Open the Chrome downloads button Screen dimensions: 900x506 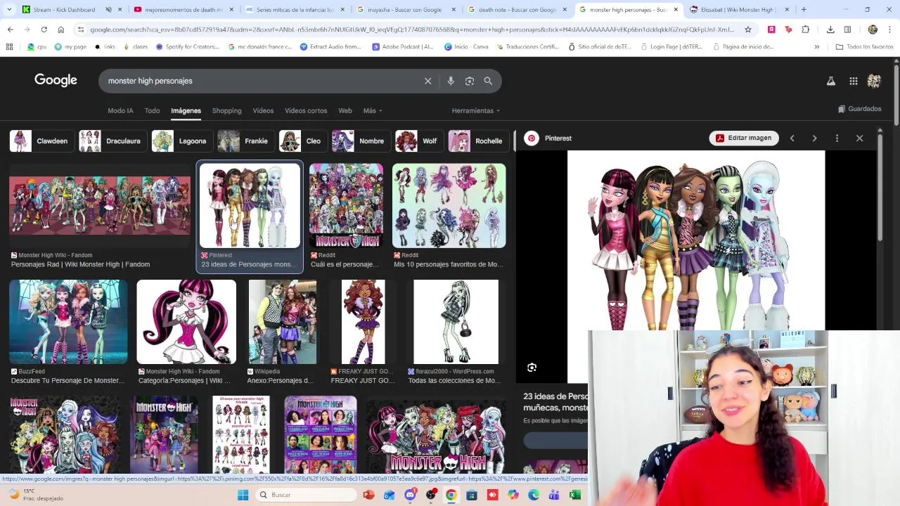830,30
